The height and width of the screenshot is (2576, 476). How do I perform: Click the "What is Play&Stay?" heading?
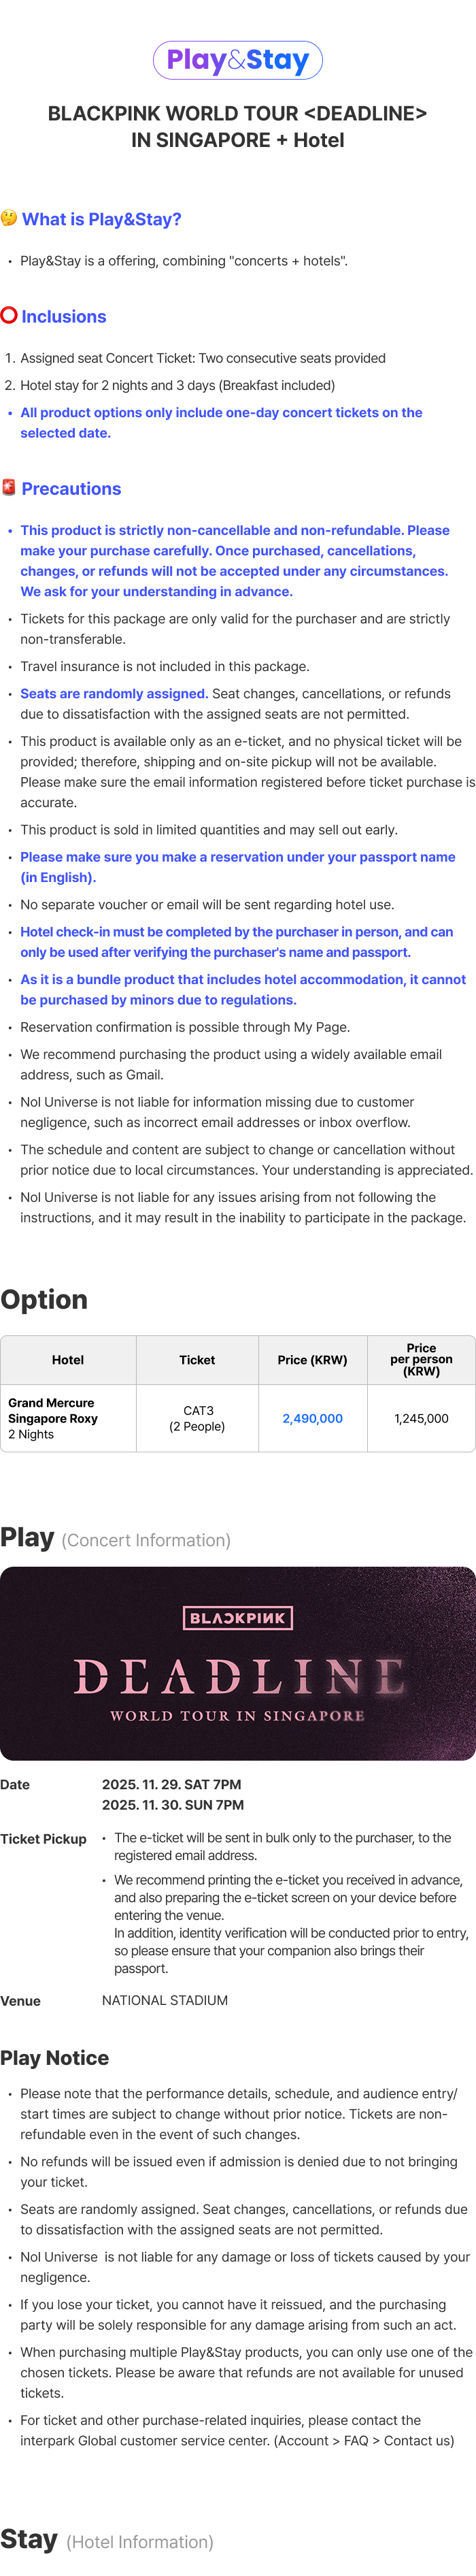pyautogui.click(x=101, y=219)
